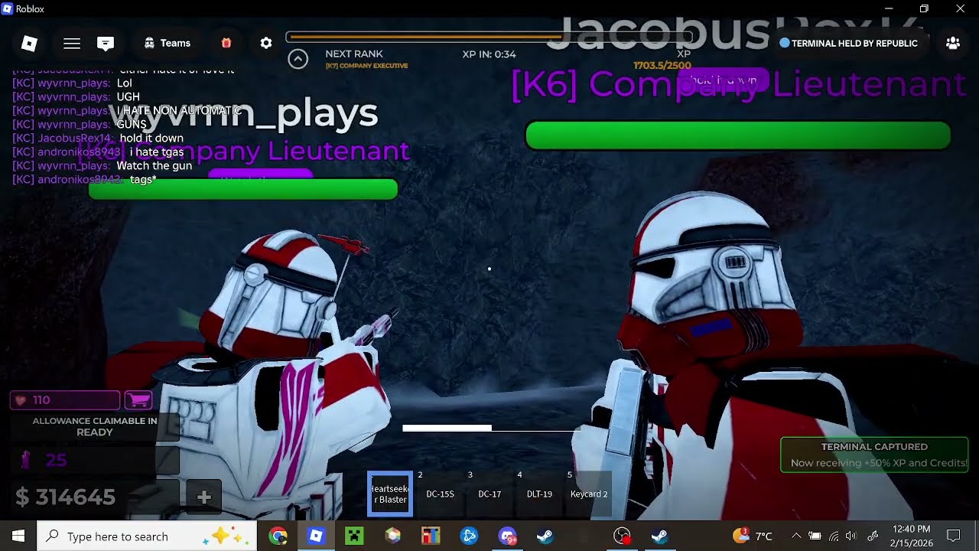The width and height of the screenshot is (979, 551).
Task: Click JacobusRex green health bar
Action: [x=738, y=135]
